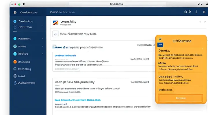208x115 pixels.
Task: Click the yellow checkmark icon in orange panel
Action: (160, 39)
